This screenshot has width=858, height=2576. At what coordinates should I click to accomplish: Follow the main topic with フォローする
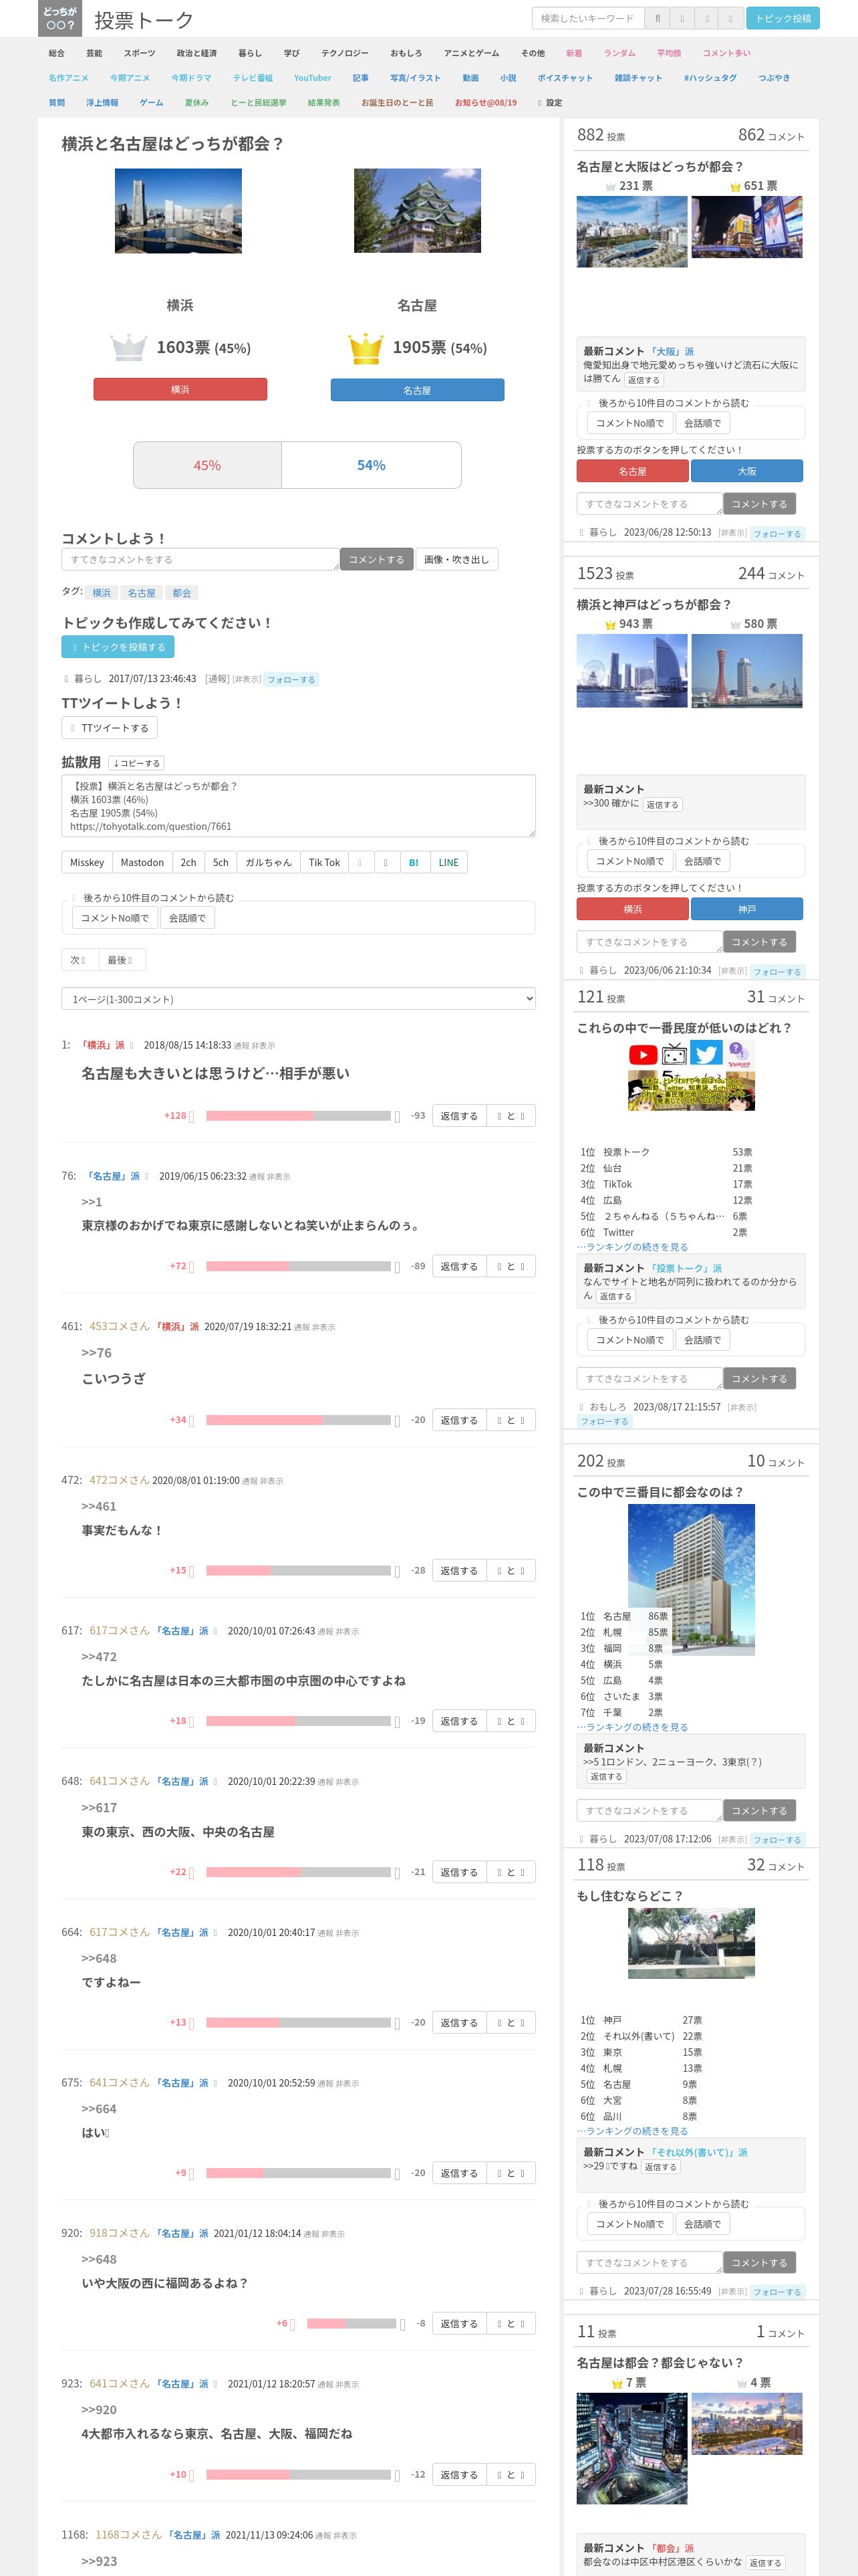[291, 679]
